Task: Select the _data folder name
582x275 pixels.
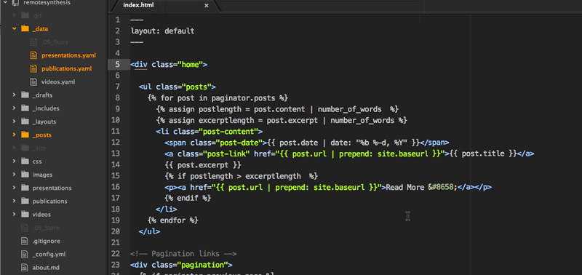Action: 40,29
